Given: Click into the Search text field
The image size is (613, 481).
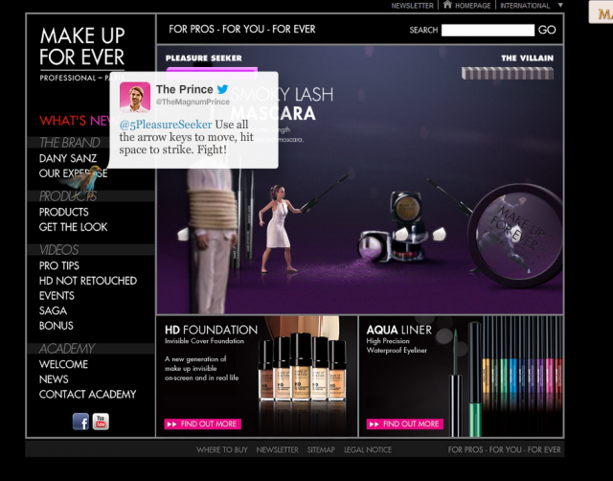Looking at the screenshot, I should [488, 31].
